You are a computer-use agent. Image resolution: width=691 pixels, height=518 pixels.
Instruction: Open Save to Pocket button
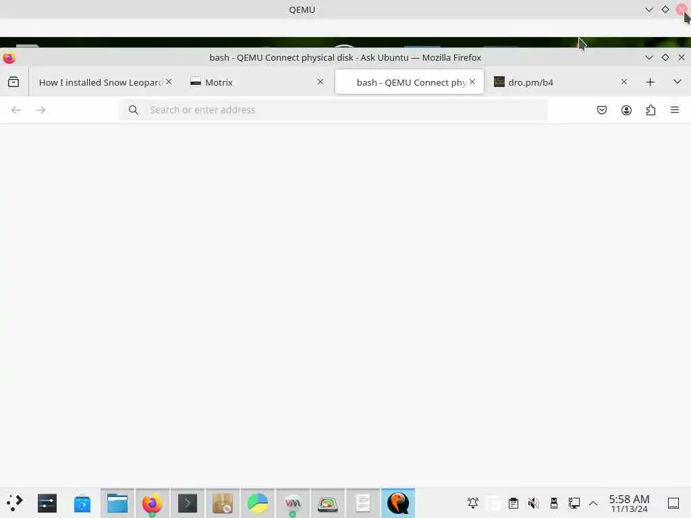click(x=601, y=110)
